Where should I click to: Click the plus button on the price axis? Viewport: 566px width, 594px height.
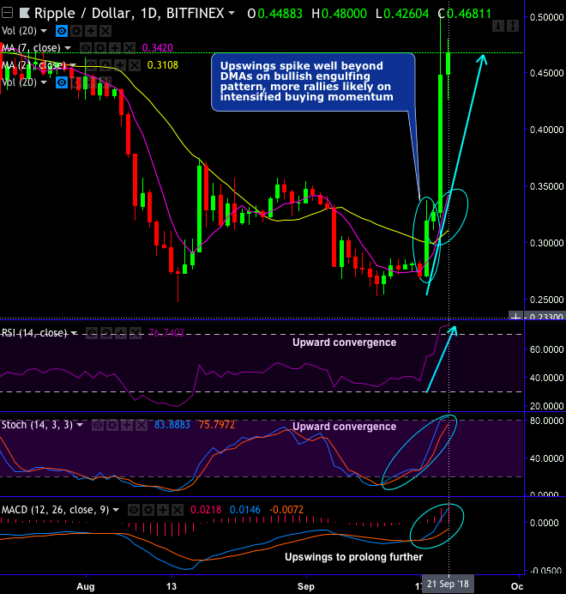click(515, 317)
